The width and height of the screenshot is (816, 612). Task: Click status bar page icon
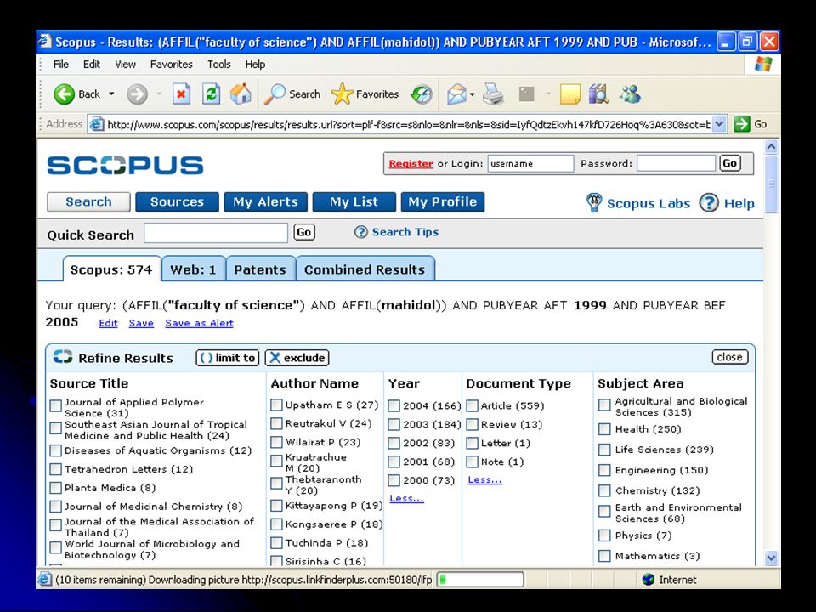[x=45, y=579]
